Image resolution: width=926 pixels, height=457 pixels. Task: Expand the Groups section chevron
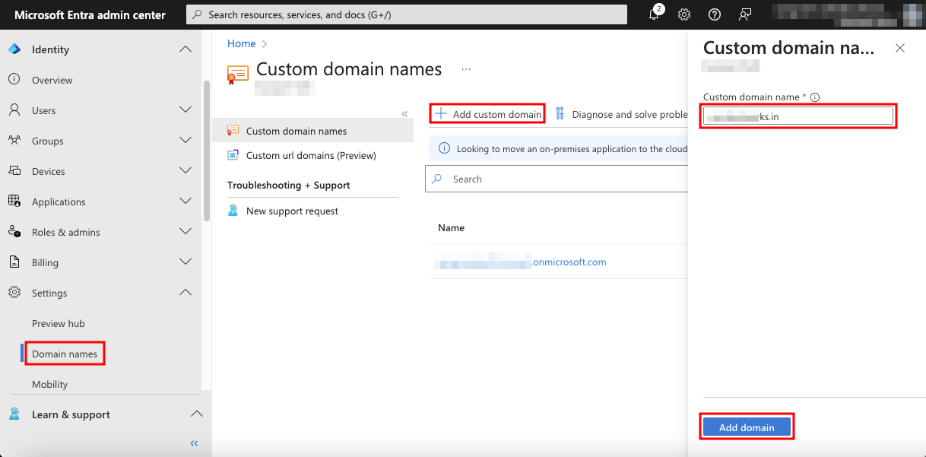[186, 141]
